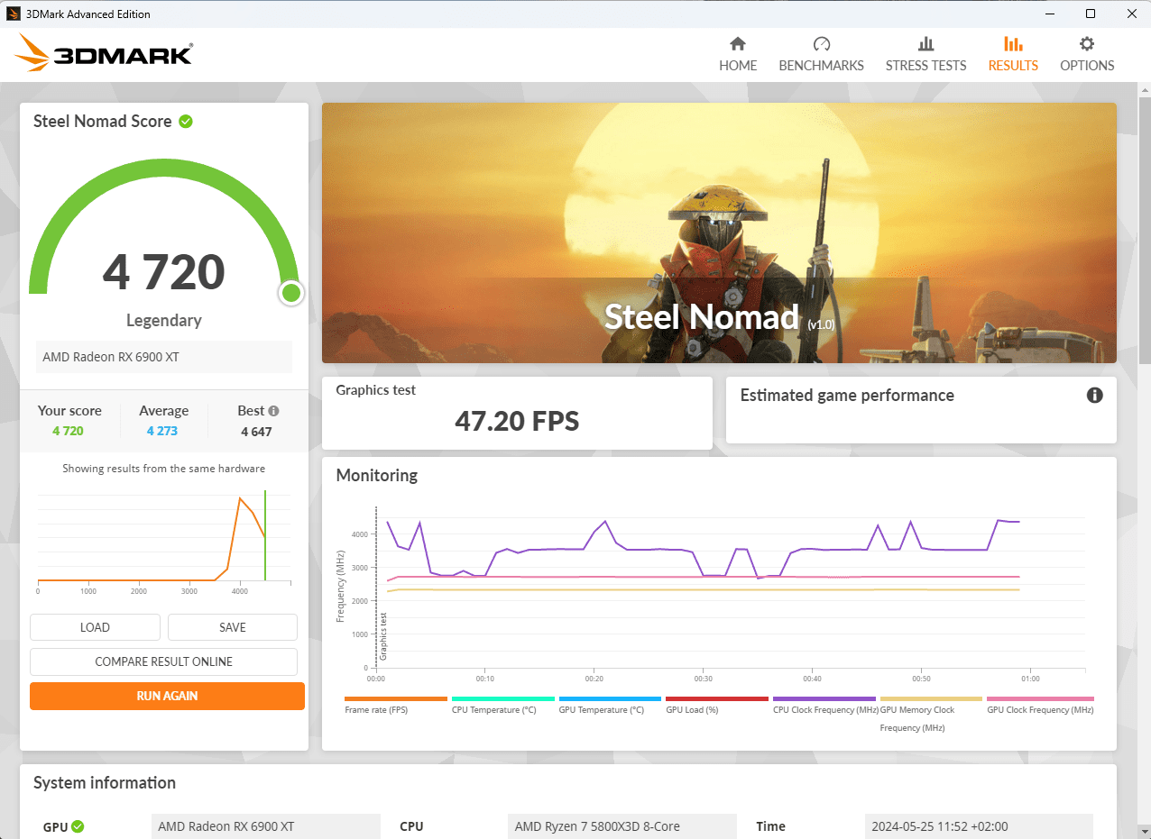Screen dimensions: 1151x839
Task: Open the BENCHMARKS tab
Action: pyautogui.click(x=821, y=54)
